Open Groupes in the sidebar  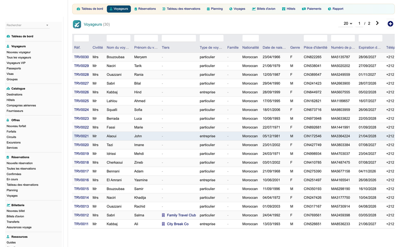12,79
